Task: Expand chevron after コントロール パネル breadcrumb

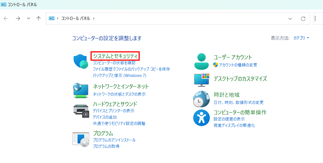Action: click(x=94, y=18)
